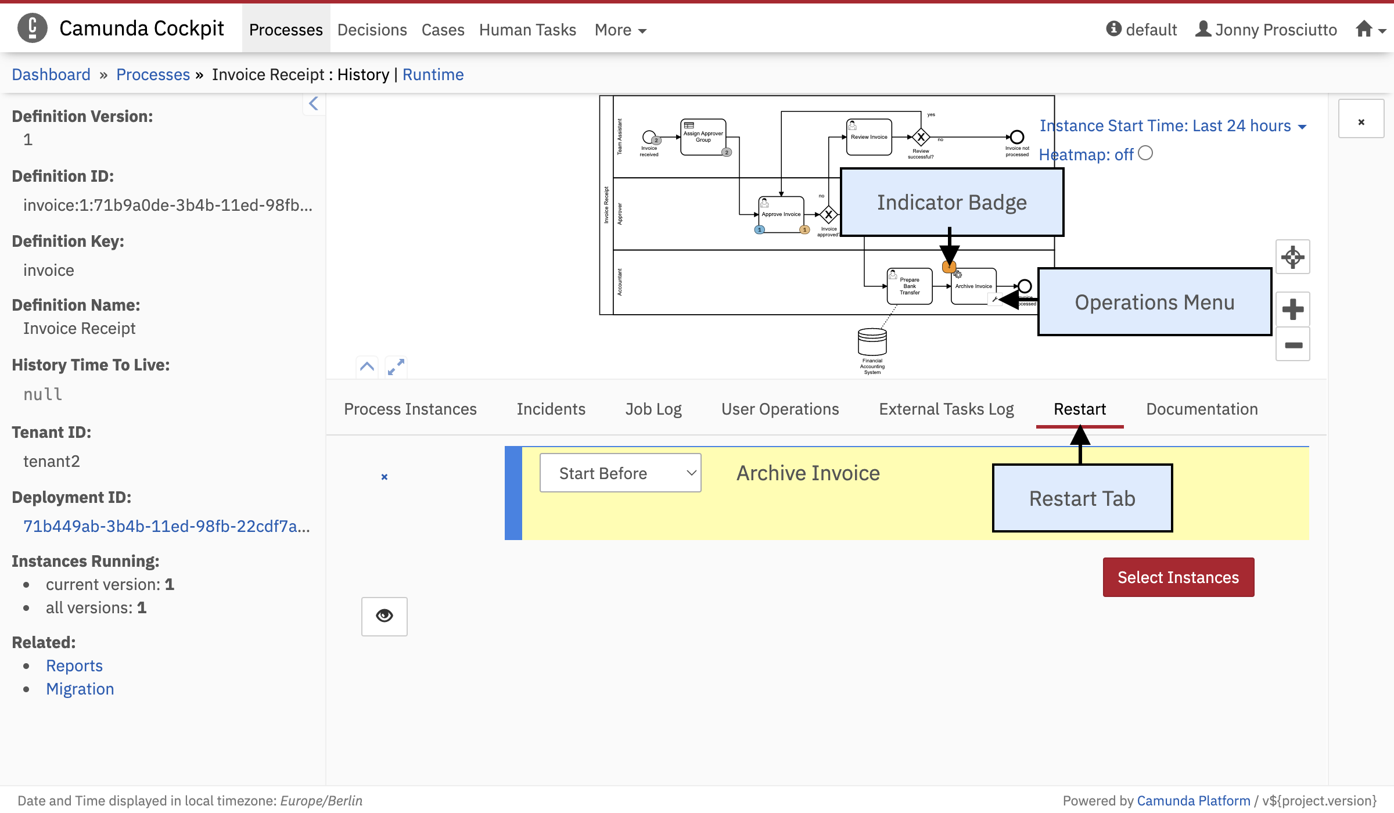Switch to the External Tasks Log tab

click(946, 409)
